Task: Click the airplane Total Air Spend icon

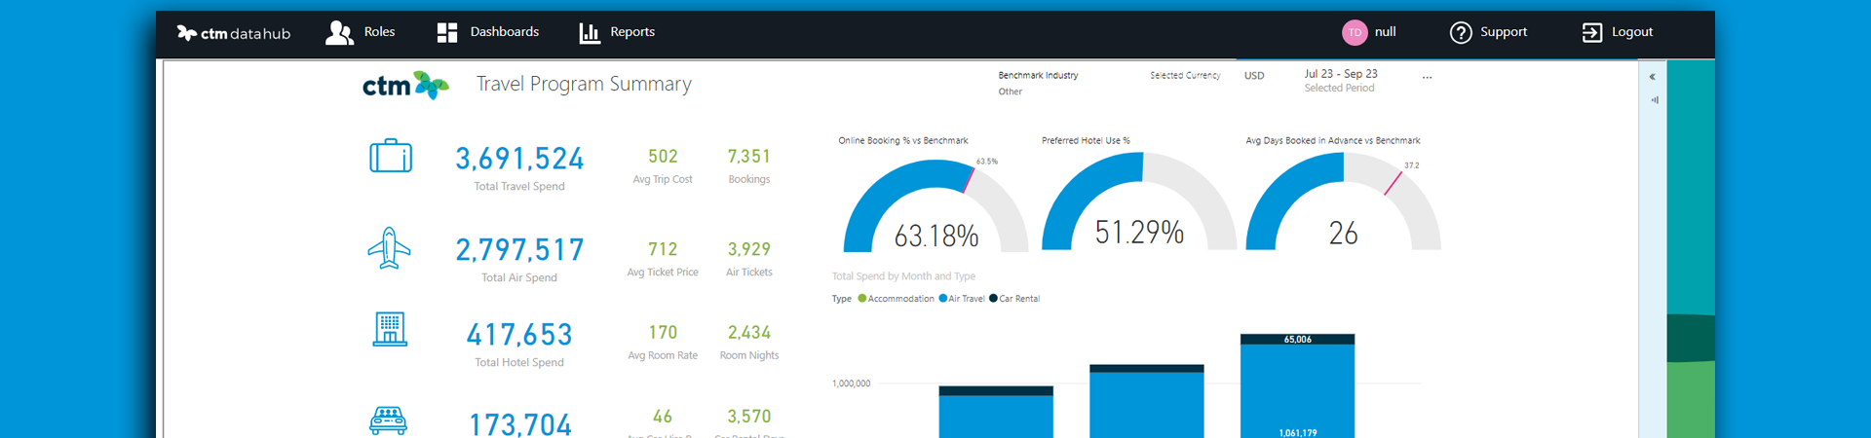Action: (389, 248)
